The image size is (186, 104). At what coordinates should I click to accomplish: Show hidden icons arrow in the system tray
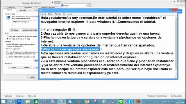(x=162, y=102)
